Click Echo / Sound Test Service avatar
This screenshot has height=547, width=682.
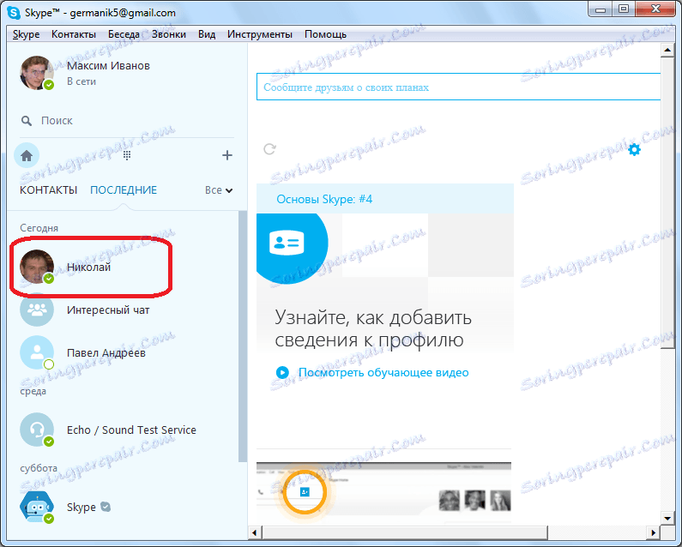(37, 430)
